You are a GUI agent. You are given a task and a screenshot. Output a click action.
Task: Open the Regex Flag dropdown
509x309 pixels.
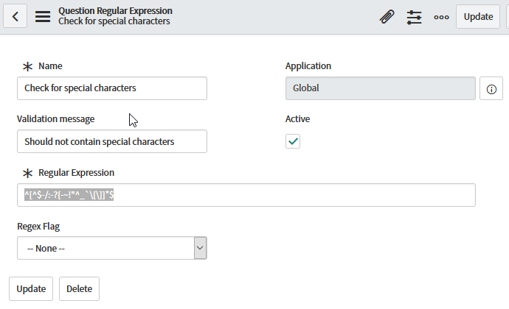[112, 248]
